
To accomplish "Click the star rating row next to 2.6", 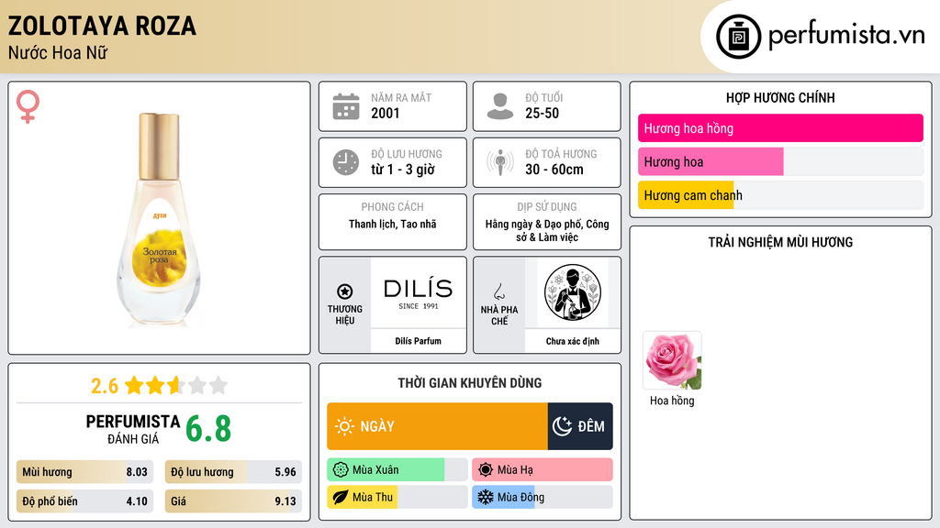I will pos(176,385).
